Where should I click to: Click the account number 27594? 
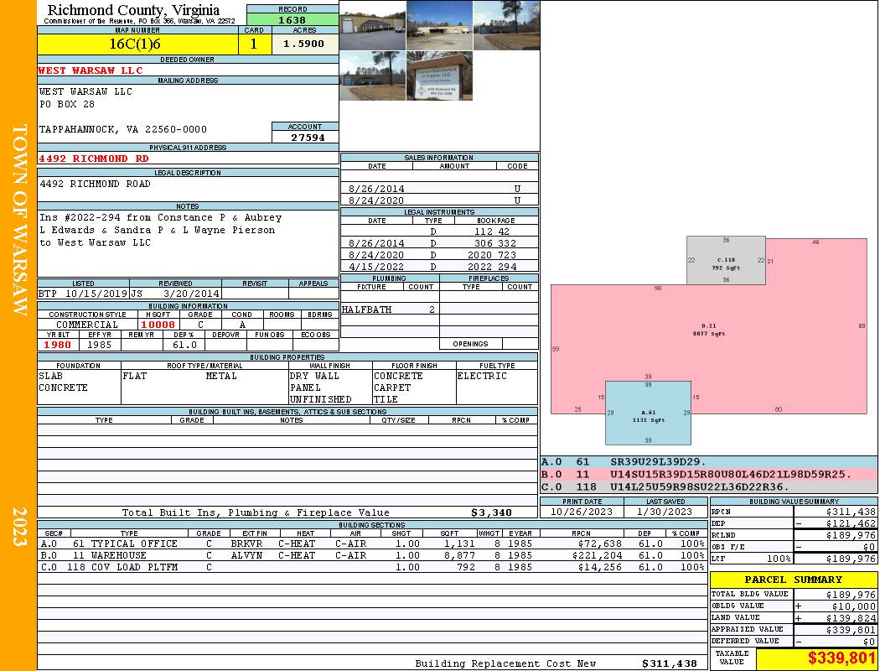pos(308,137)
